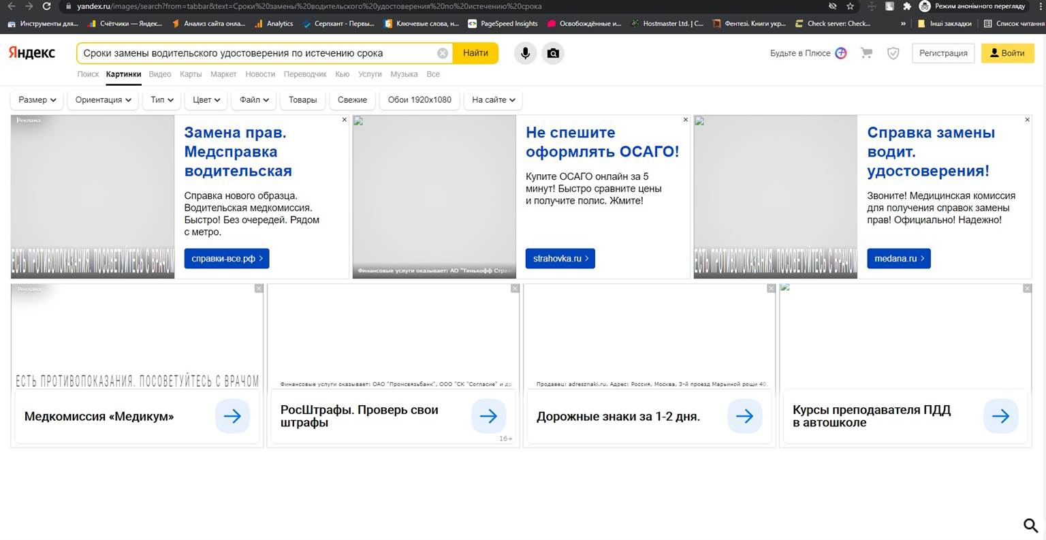Click the Войти login button
1046x540 pixels.
click(x=1007, y=53)
